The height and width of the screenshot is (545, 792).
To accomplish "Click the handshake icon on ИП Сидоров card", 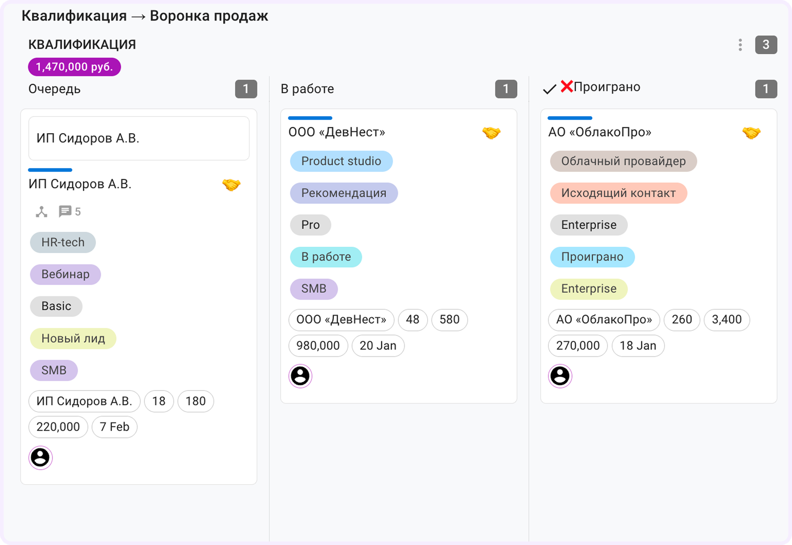I will [232, 185].
